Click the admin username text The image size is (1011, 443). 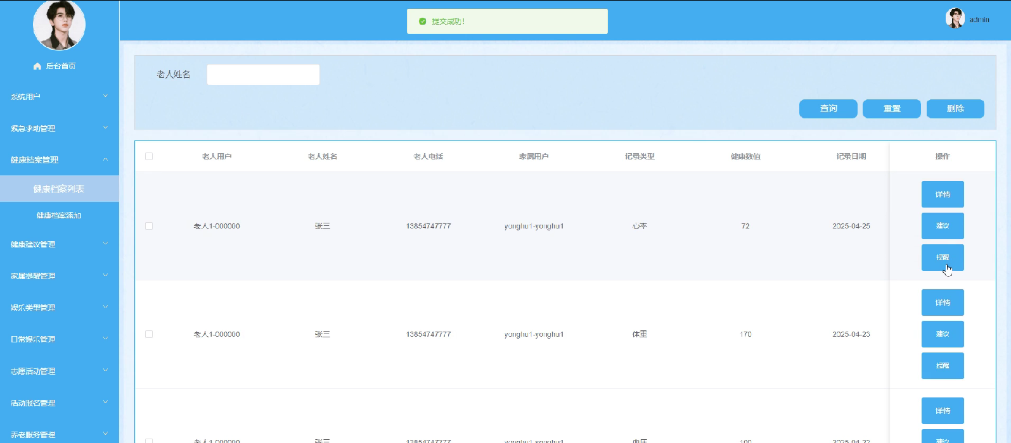[979, 20]
